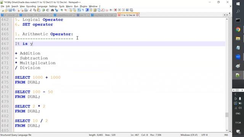This screenshot has width=244, height=137.
Task: Open the Windows Start button
Action: [x=238, y=4]
